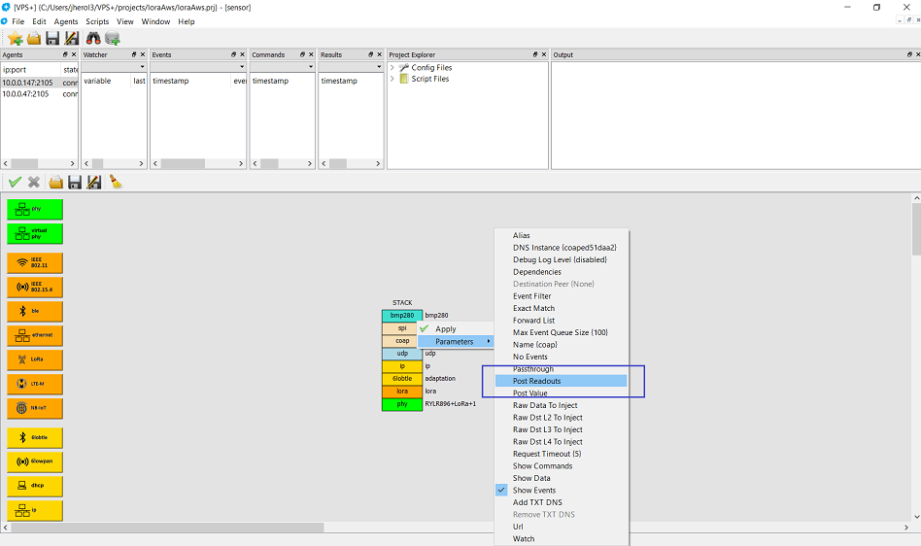This screenshot has height=546, width=921.
Task: Click Apply in the coap context menu
Action: tap(445, 329)
